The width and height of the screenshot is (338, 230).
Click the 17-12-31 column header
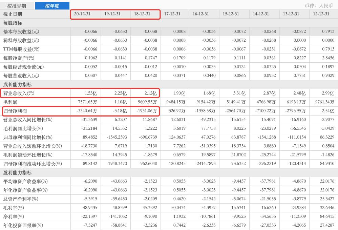[172, 14]
